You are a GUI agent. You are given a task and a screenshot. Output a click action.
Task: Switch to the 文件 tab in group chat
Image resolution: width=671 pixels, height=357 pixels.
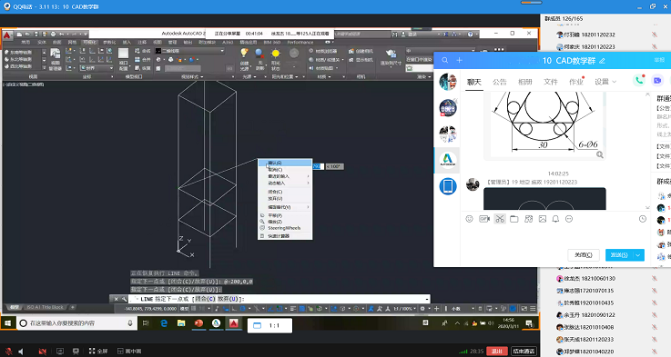(x=550, y=82)
